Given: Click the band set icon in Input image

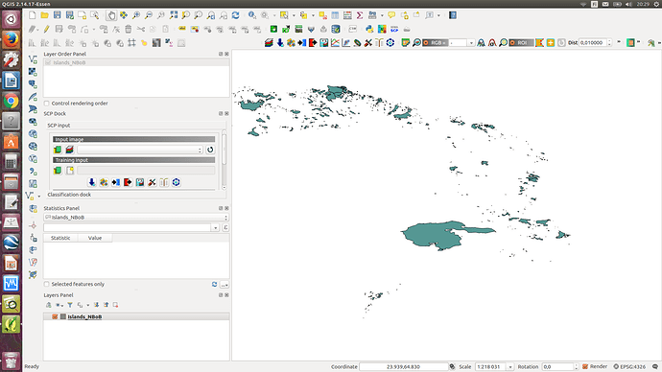Looking at the screenshot, I should (x=70, y=150).
